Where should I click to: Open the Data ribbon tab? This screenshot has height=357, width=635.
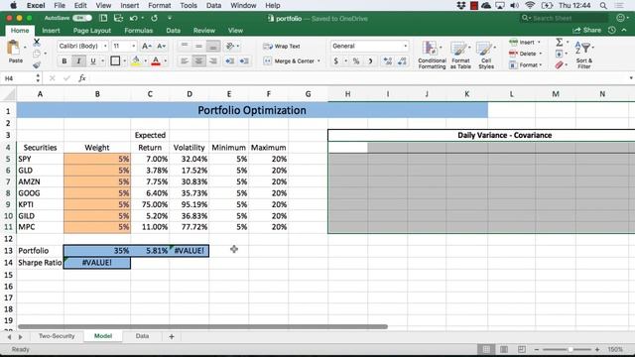point(173,31)
